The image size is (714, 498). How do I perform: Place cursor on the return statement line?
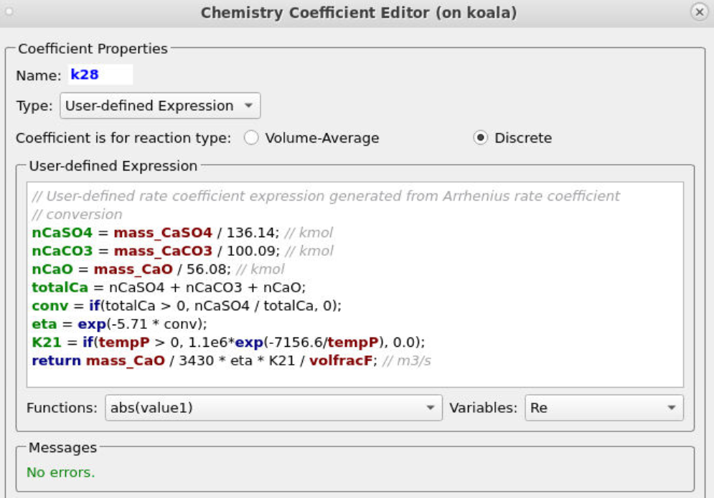point(230,360)
